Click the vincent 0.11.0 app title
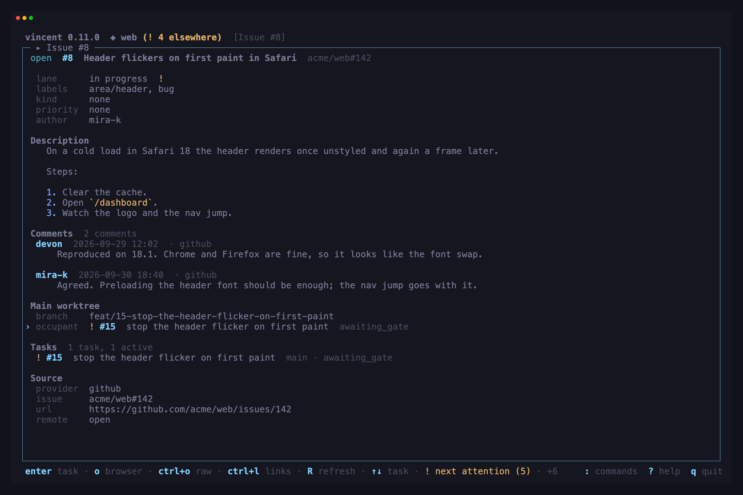This screenshot has height=495, width=743. (62, 37)
